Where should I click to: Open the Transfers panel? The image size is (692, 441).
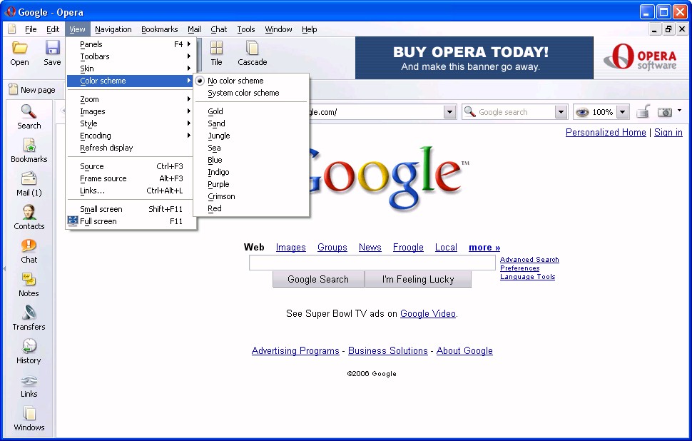29,318
